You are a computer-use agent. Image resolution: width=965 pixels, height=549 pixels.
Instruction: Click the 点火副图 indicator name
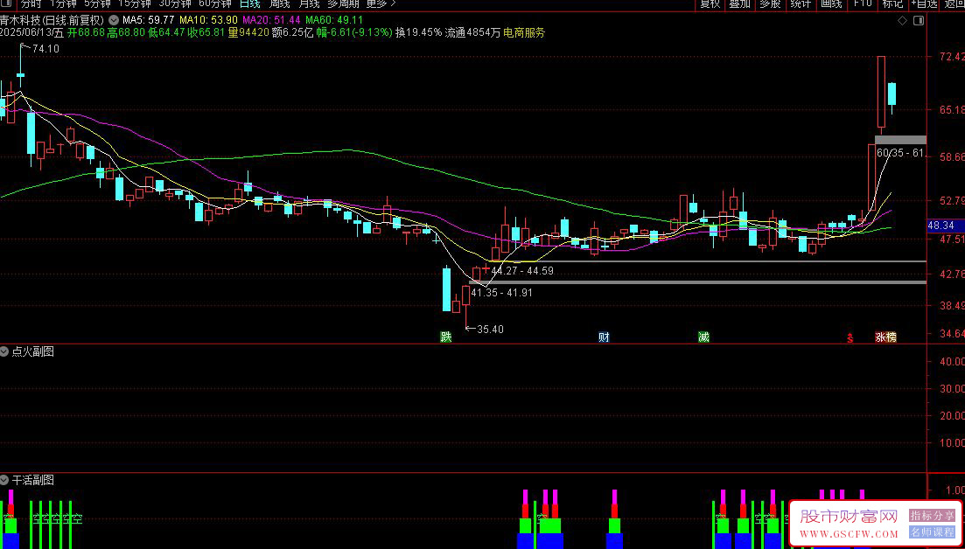tap(32, 351)
